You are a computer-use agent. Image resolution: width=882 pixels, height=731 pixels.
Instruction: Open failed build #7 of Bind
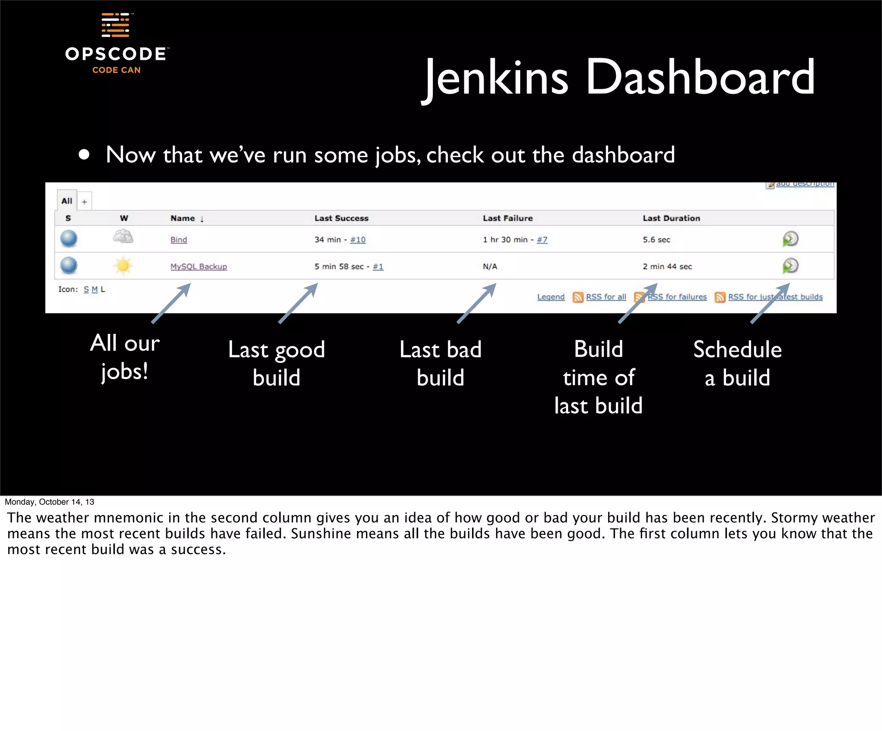(x=542, y=240)
